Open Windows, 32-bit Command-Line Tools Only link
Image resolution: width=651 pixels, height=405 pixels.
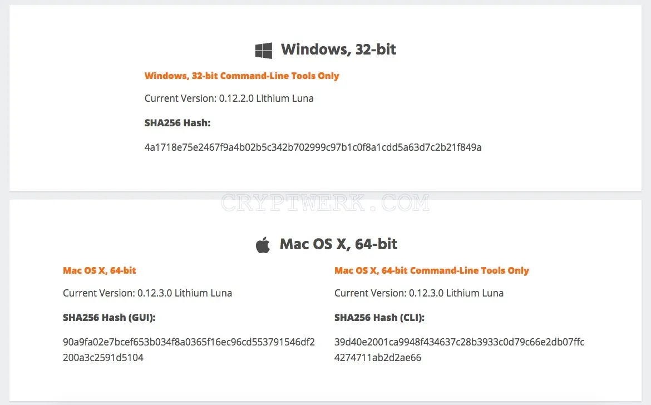[241, 76]
